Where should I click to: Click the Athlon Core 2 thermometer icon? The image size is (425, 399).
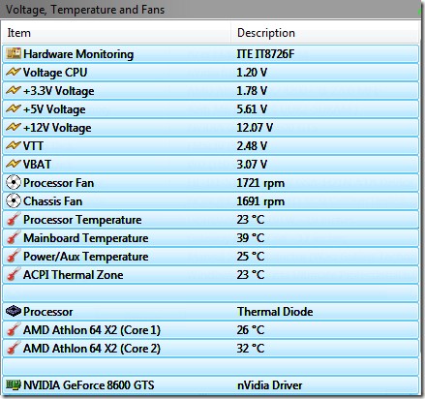14,348
